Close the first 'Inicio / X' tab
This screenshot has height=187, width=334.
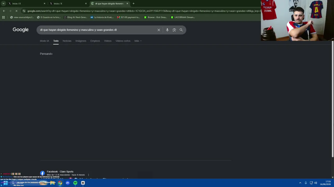(44, 4)
